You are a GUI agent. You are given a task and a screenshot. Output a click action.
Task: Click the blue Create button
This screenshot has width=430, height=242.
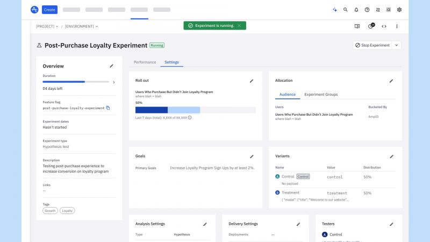(49, 10)
